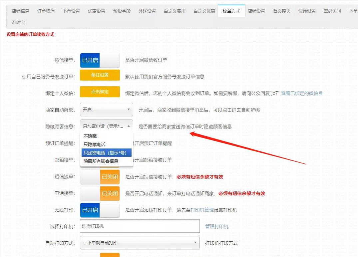Viewport: 358px width, 257px height.
Task: Choose 隐藏所有顾客信息 option
Action: [101, 161]
